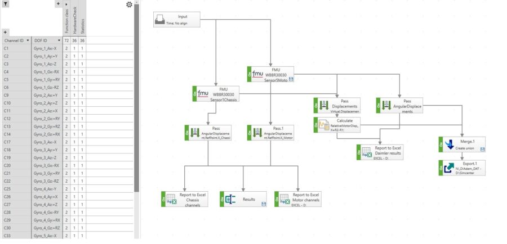Click Pass X_Chassi node arrows icon
This screenshot has height=244, width=507.
pyautogui.click(x=195, y=133)
